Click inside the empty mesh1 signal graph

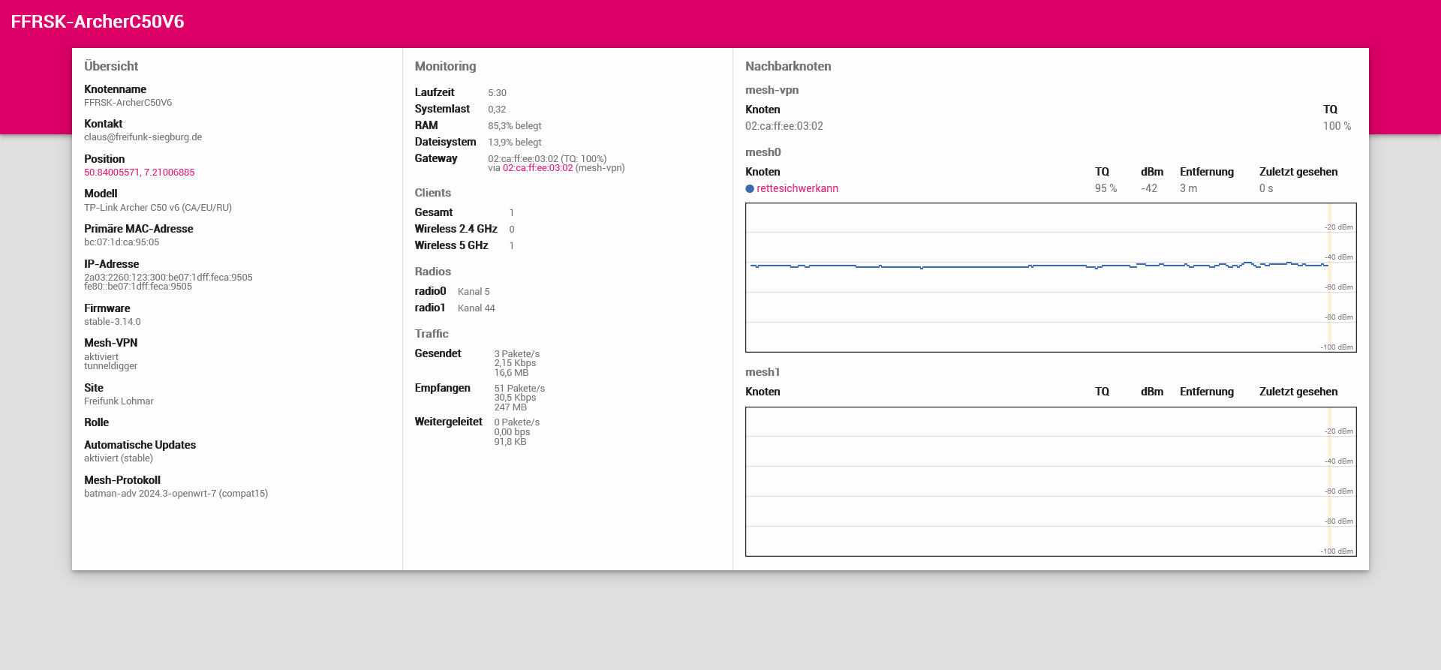pos(1036,481)
